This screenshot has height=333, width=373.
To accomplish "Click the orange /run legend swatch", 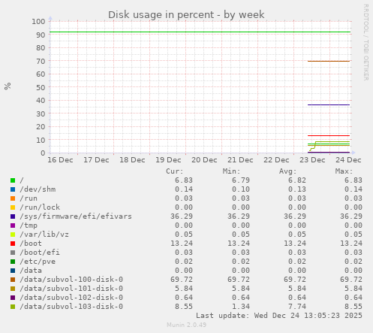I will 13,198.
